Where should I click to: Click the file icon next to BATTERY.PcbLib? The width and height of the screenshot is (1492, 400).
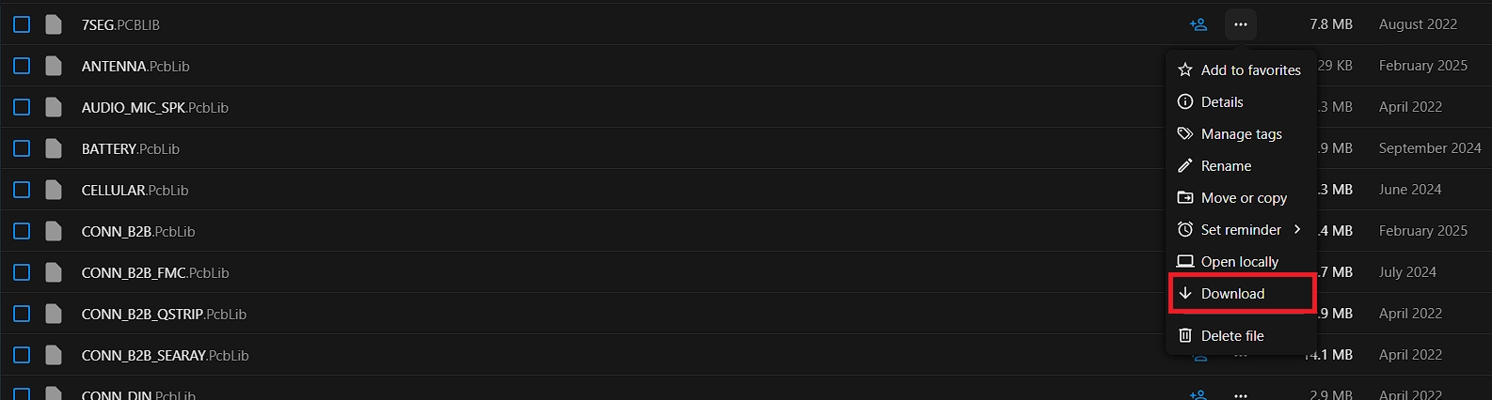coord(54,148)
